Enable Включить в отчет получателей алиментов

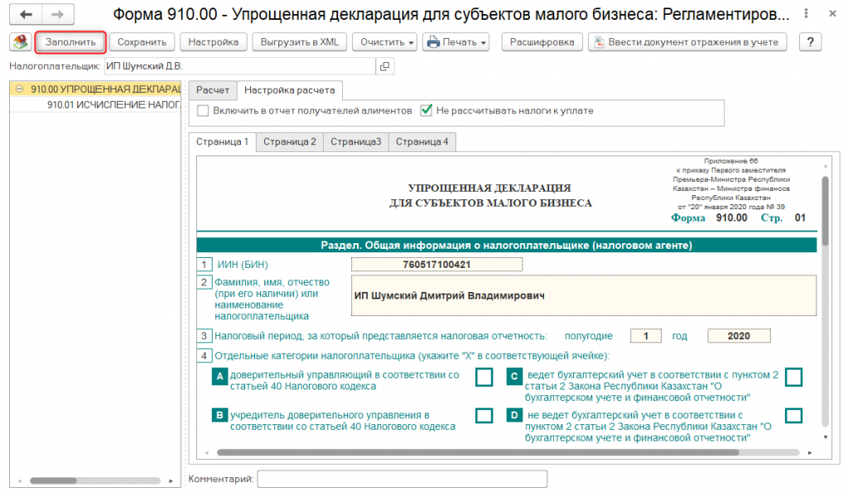tap(204, 111)
